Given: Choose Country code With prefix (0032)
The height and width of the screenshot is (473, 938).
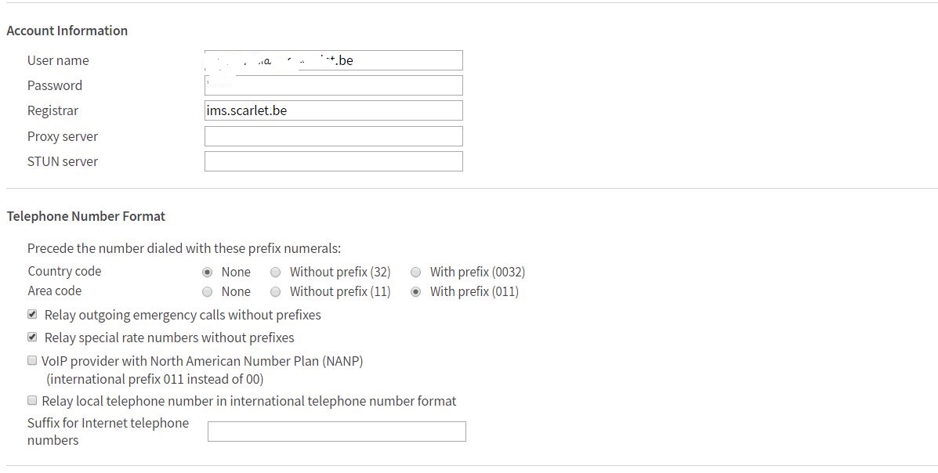Looking at the screenshot, I should point(416,272).
